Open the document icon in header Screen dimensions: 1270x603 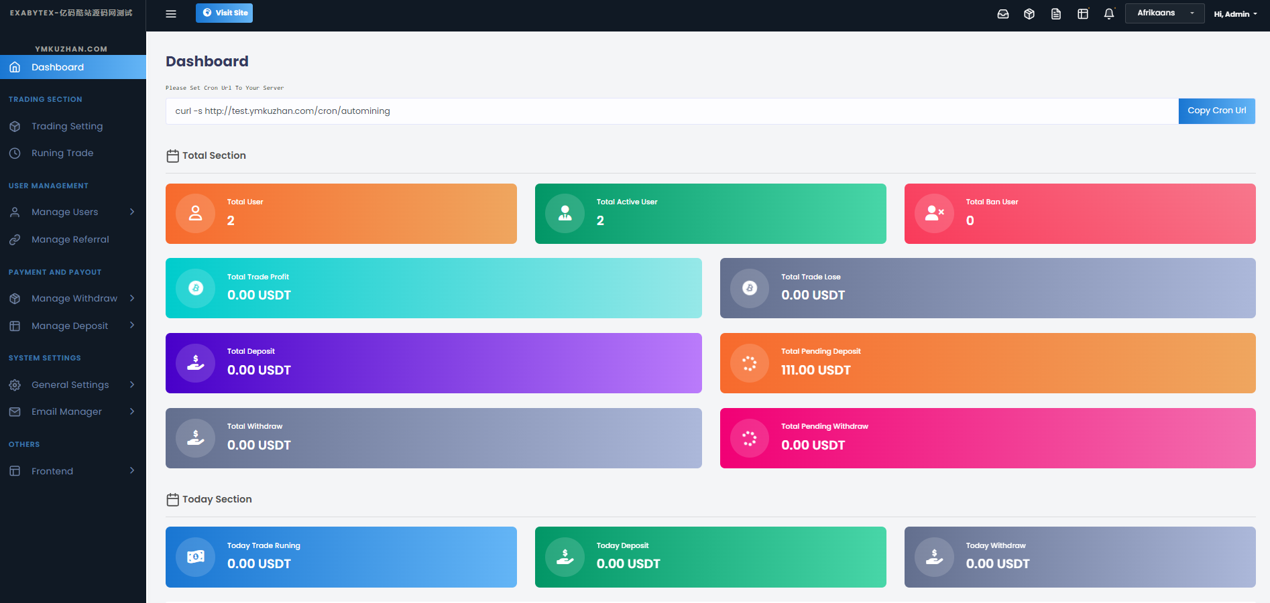[1056, 14]
